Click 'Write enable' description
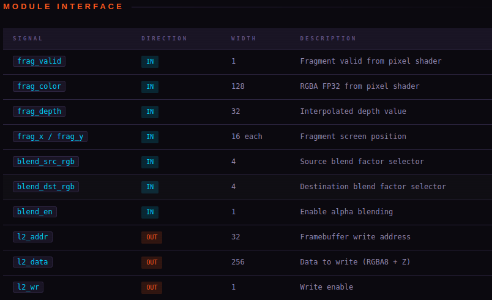The width and height of the screenshot is (492, 300). click(x=326, y=287)
